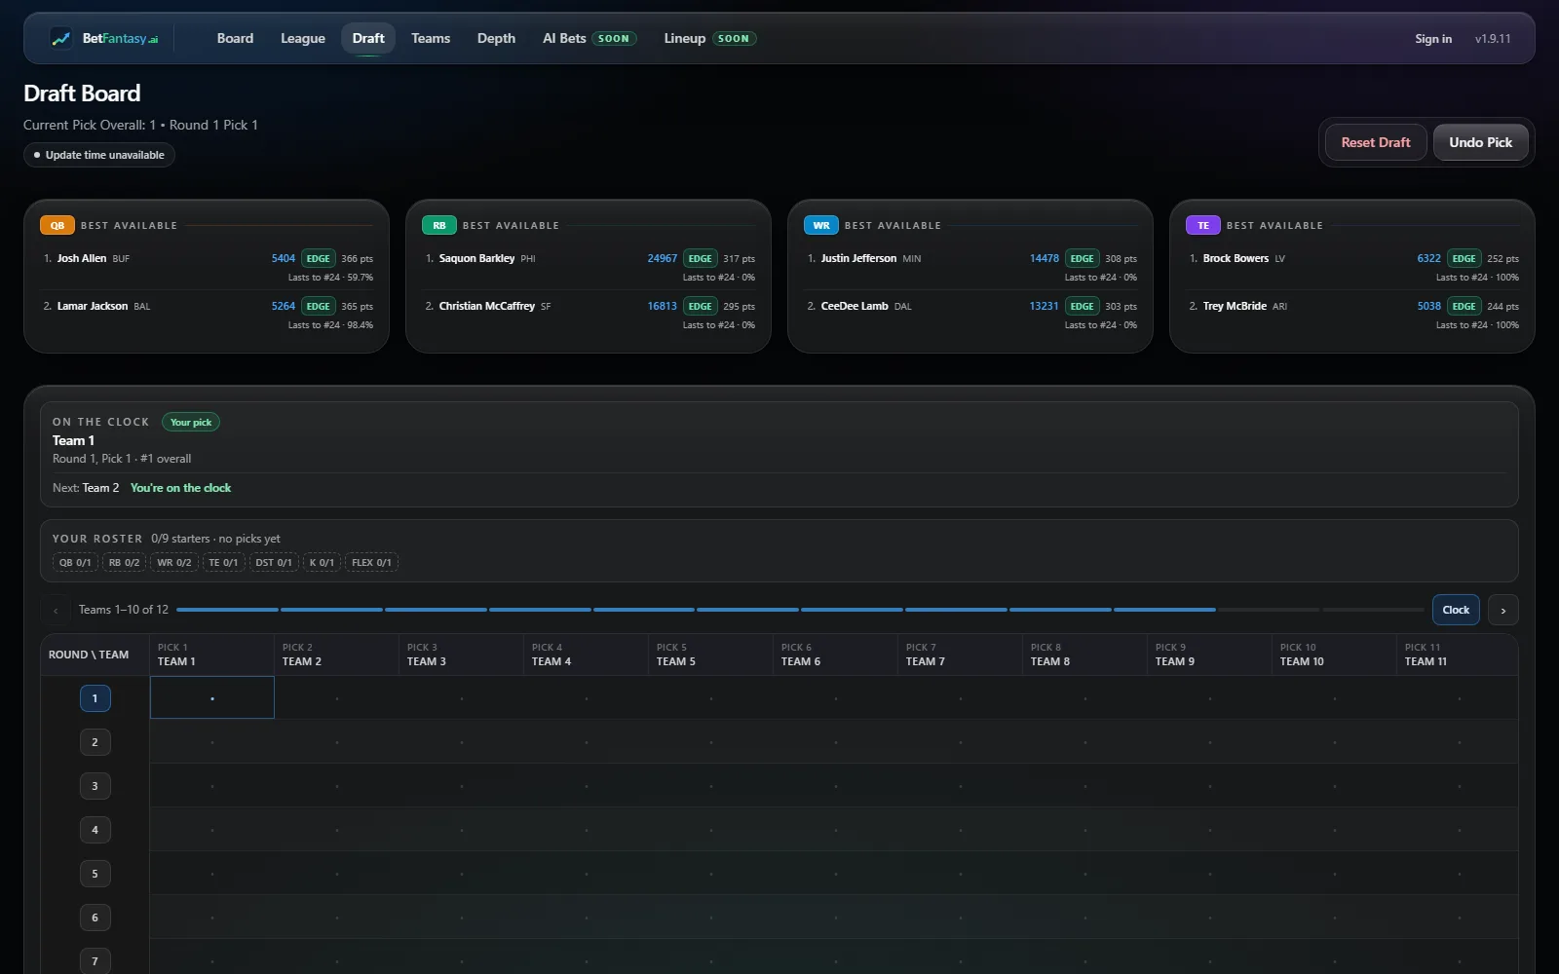This screenshot has width=1559, height=974.
Task: Select Christian McCaffrey in RB list
Action: pyautogui.click(x=590, y=315)
